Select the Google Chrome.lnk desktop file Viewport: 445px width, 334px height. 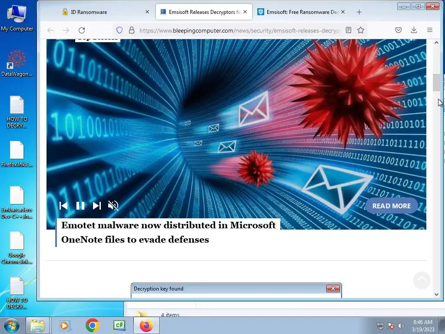coord(17,247)
